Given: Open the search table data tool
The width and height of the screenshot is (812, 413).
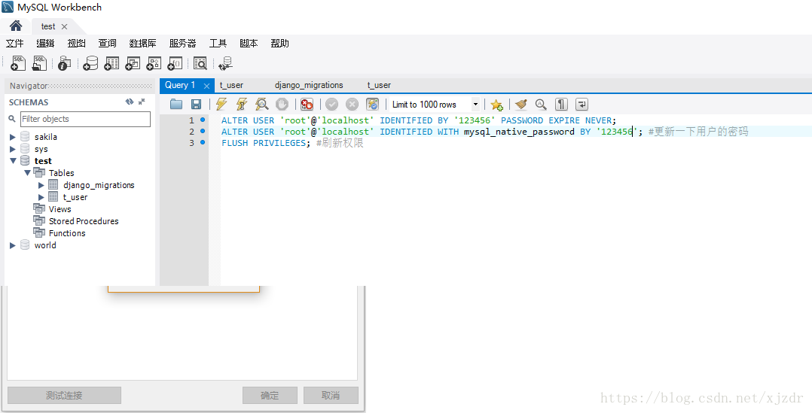Looking at the screenshot, I should pos(200,63).
